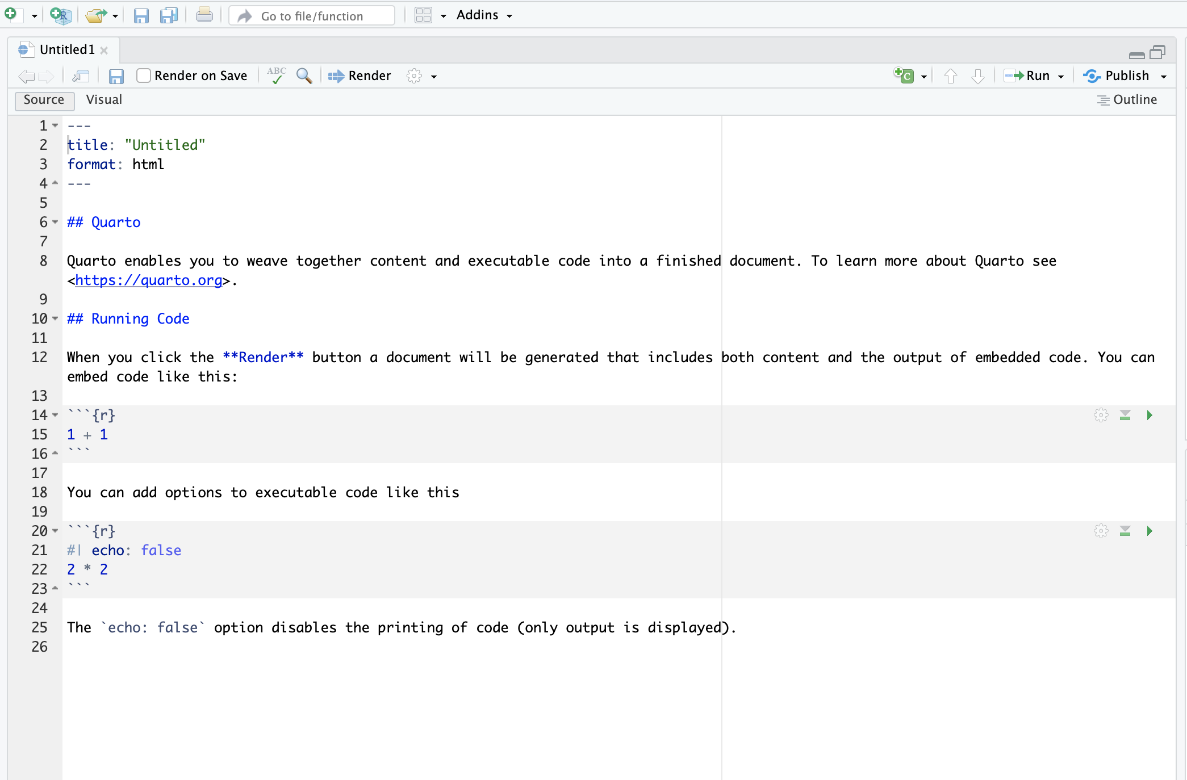Run all chunks above second chunk
The image size is (1187, 780).
point(1125,531)
